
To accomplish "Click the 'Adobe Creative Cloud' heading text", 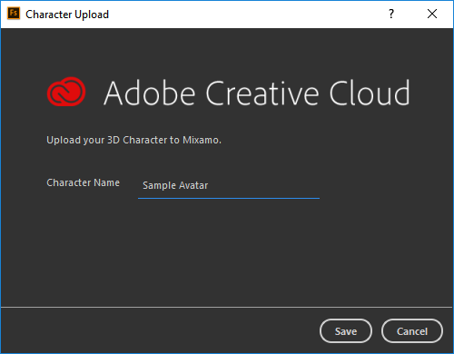I will (x=257, y=93).
